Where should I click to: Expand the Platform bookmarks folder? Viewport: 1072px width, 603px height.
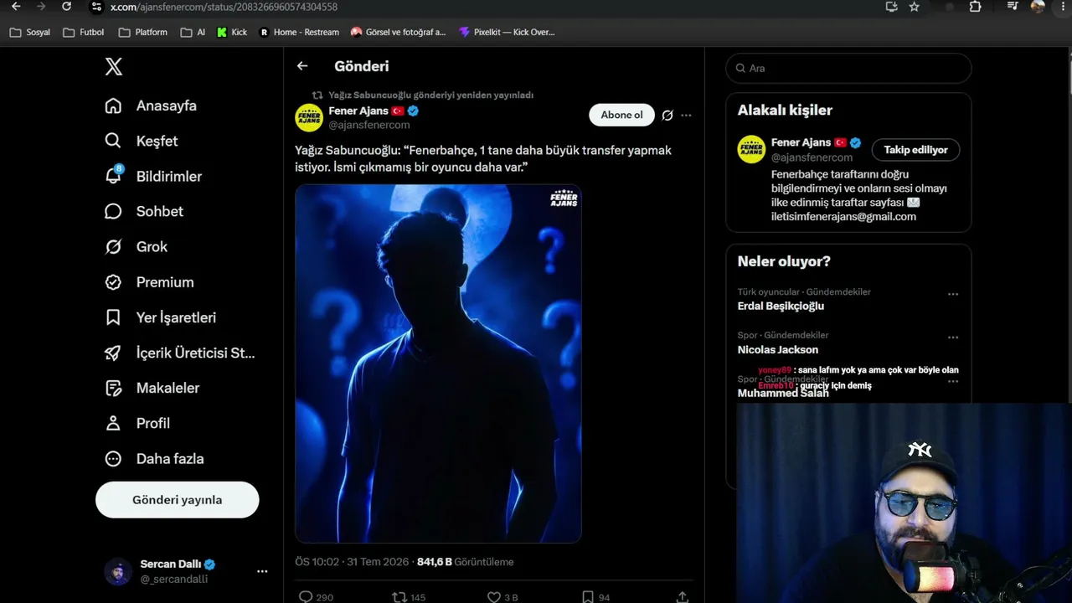[x=142, y=33]
